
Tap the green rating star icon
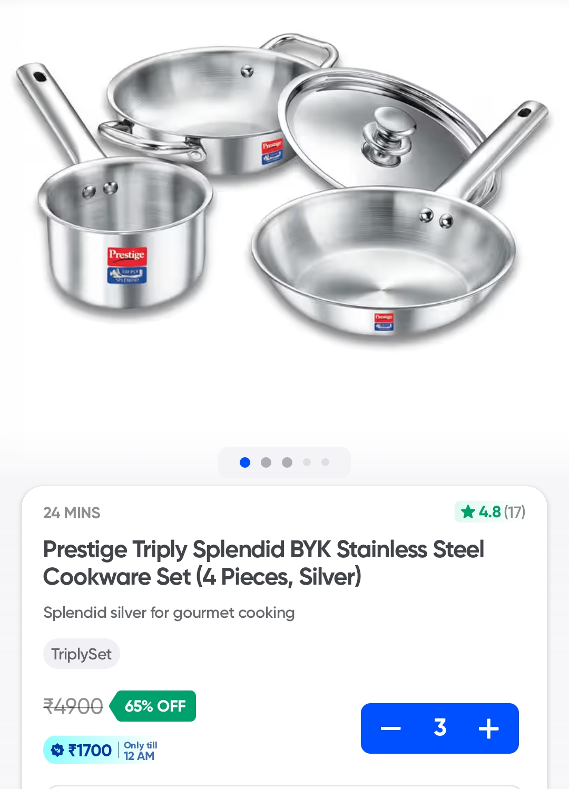468,511
